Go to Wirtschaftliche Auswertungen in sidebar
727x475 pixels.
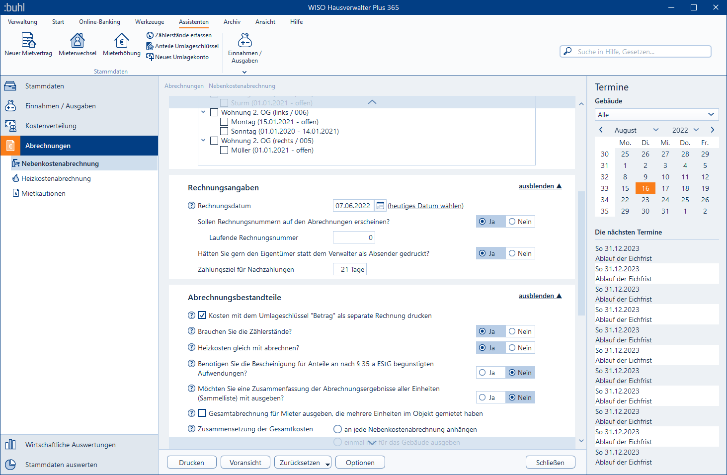point(70,445)
